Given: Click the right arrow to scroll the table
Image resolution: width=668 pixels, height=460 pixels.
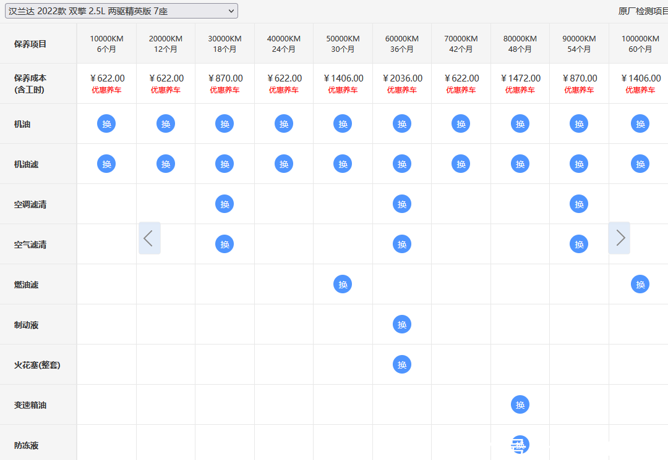Looking at the screenshot, I should (x=619, y=238).
